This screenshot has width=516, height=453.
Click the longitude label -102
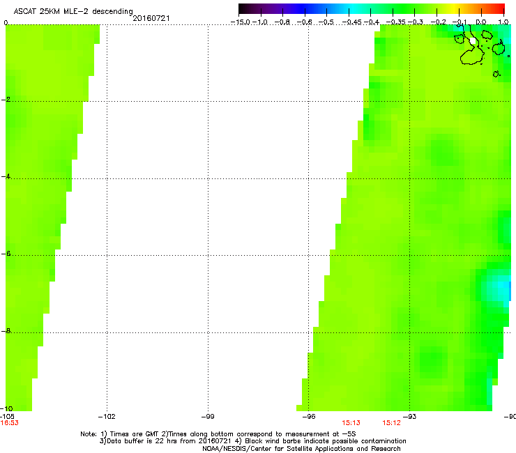point(107,417)
